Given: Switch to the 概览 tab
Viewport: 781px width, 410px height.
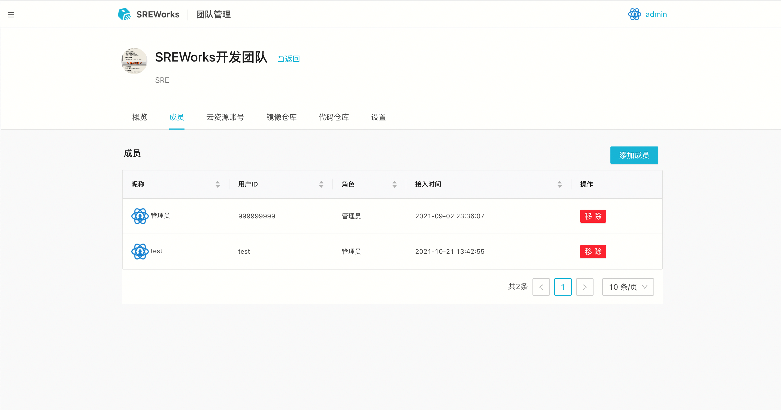Looking at the screenshot, I should pyautogui.click(x=140, y=117).
